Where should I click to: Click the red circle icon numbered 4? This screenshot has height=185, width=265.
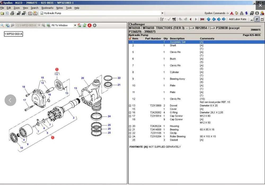[89, 25]
